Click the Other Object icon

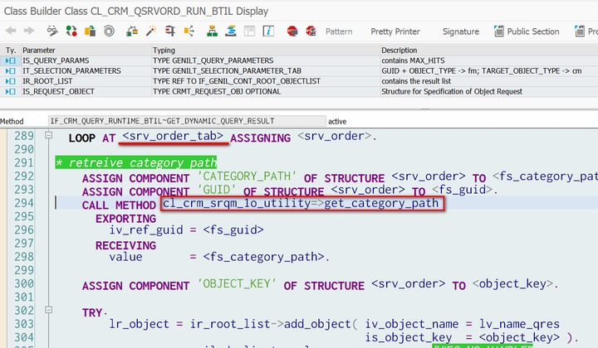90,31
